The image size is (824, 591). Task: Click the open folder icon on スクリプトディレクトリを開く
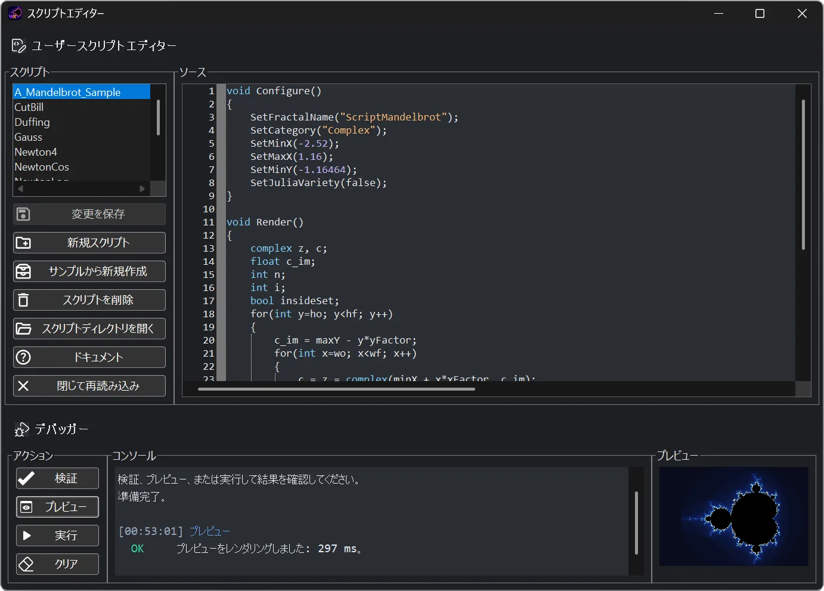click(23, 329)
